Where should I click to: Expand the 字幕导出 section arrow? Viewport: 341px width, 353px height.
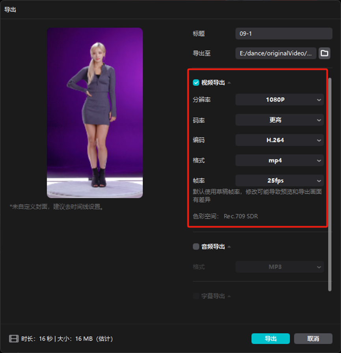click(x=229, y=296)
